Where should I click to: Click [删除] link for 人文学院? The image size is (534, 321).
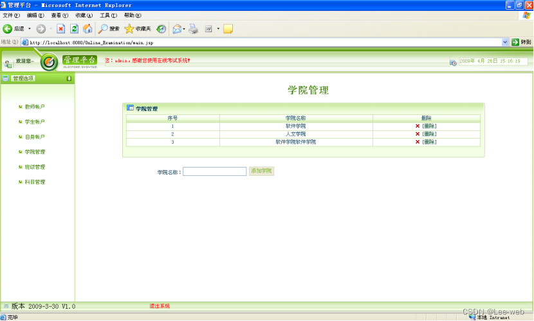(429, 134)
